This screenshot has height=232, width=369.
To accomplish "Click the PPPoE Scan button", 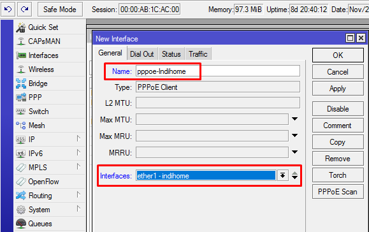I will [338, 192].
